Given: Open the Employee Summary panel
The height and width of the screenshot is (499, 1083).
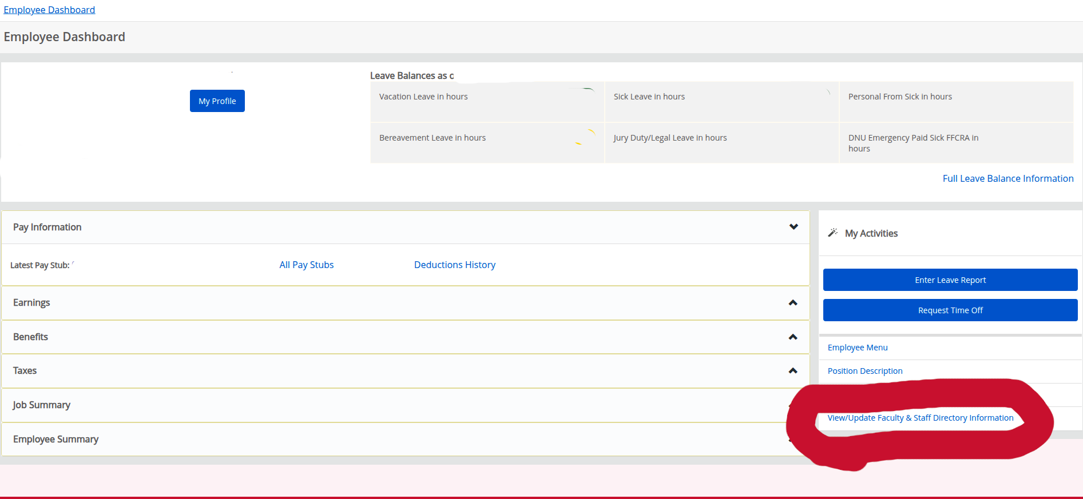Looking at the screenshot, I should tap(55, 440).
